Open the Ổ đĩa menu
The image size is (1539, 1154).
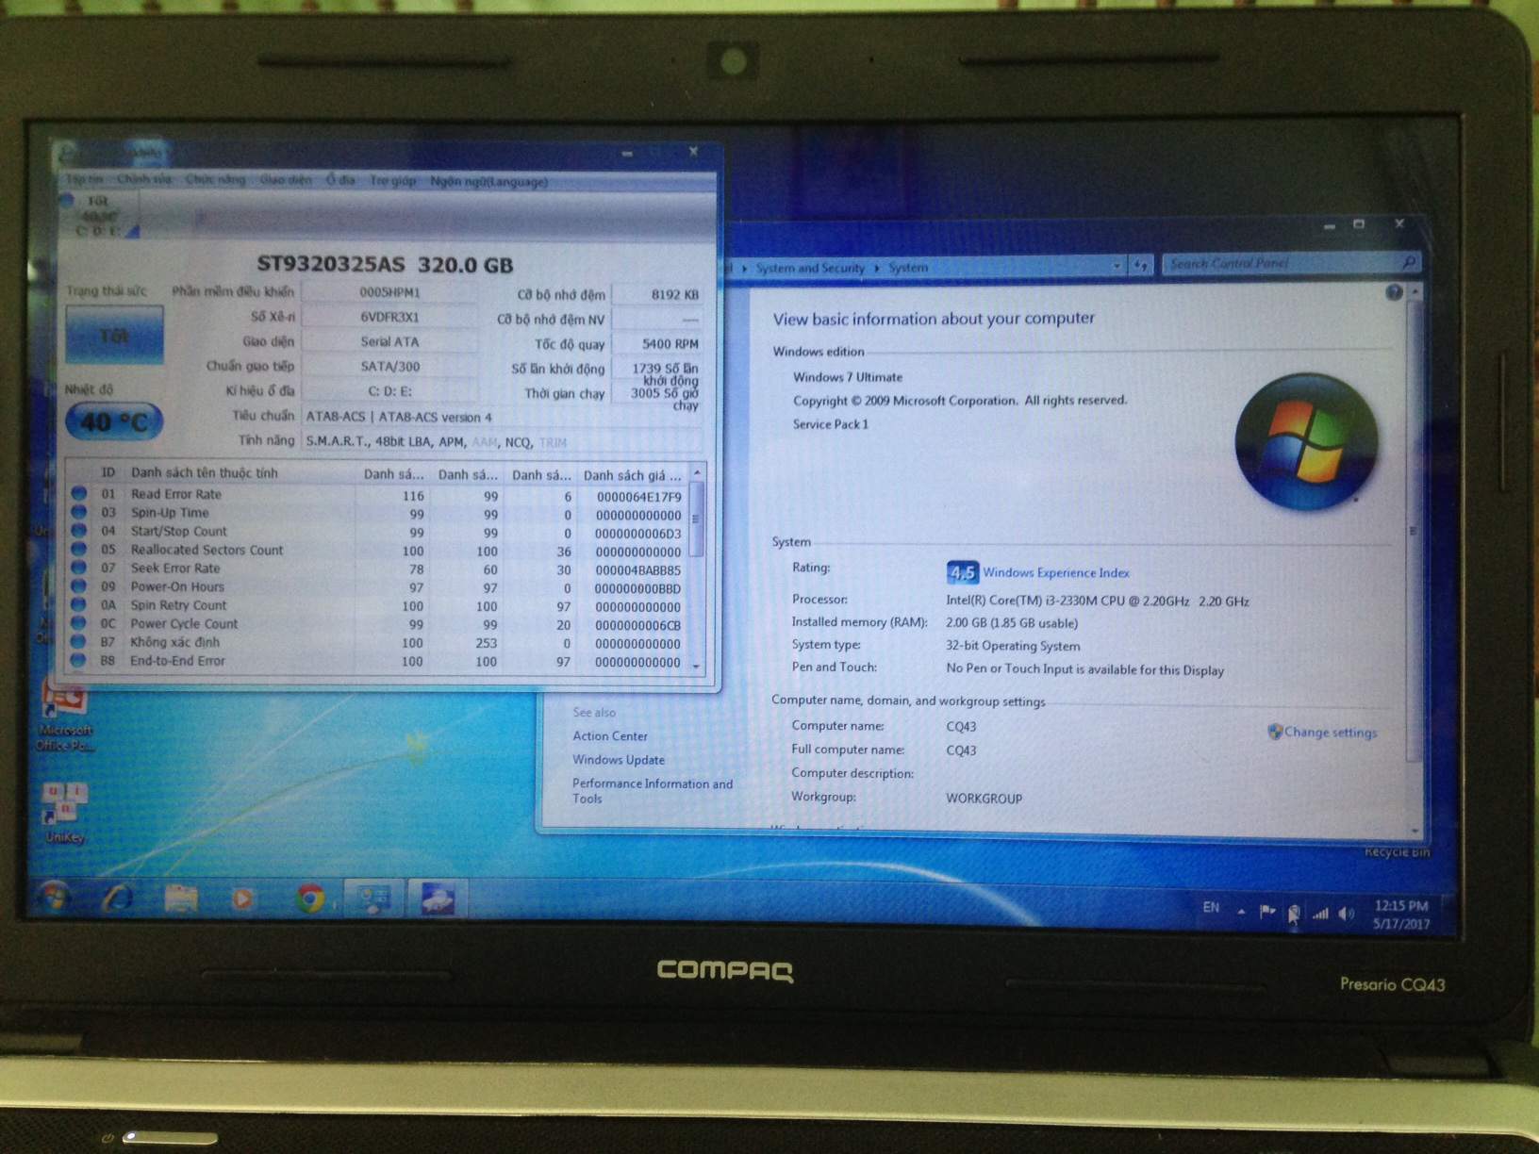340,179
